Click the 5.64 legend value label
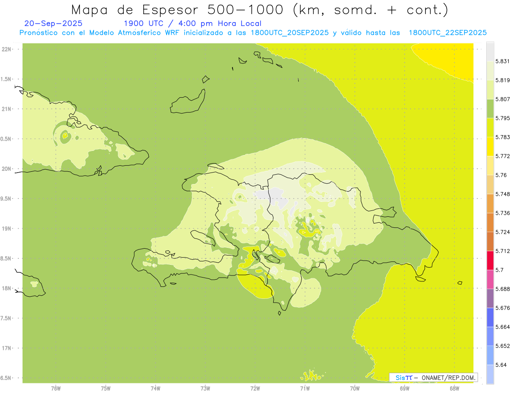This screenshot has width=510, height=394. pyautogui.click(x=501, y=365)
